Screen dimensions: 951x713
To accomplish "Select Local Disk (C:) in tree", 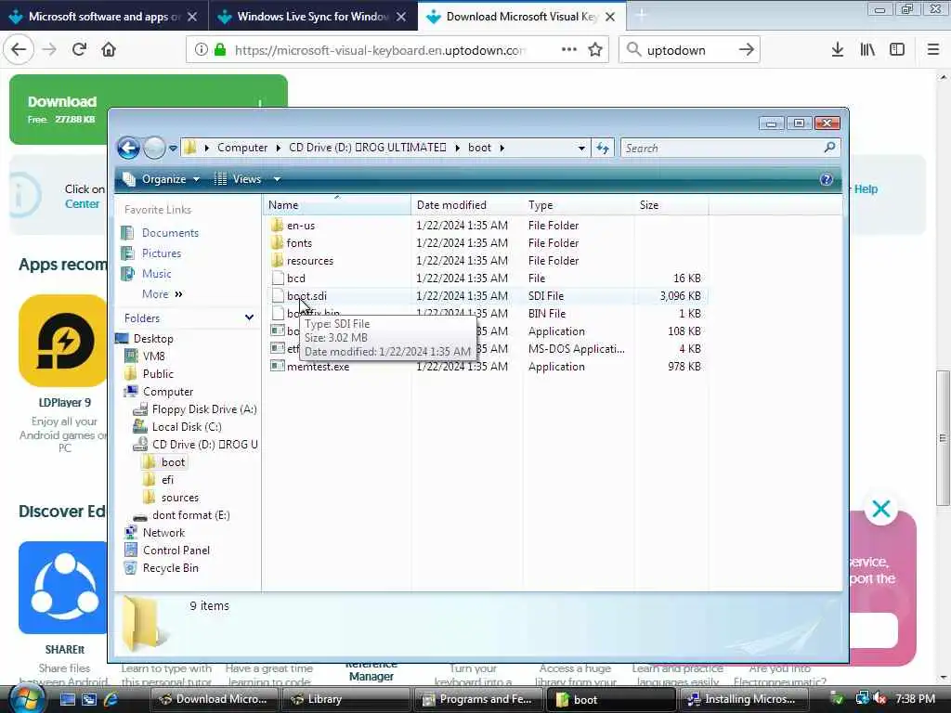I will [186, 427].
